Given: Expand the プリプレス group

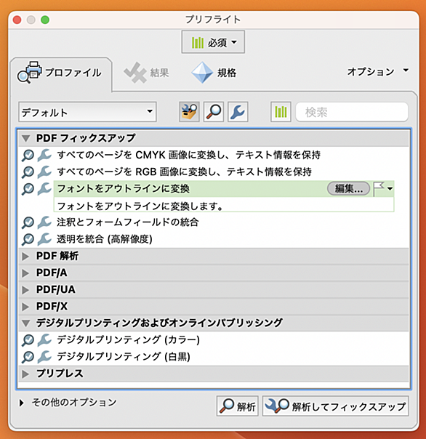Looking at the screenshot, I should pos(25,374).
